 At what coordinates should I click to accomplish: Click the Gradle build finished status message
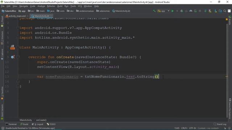coord(30,128)
